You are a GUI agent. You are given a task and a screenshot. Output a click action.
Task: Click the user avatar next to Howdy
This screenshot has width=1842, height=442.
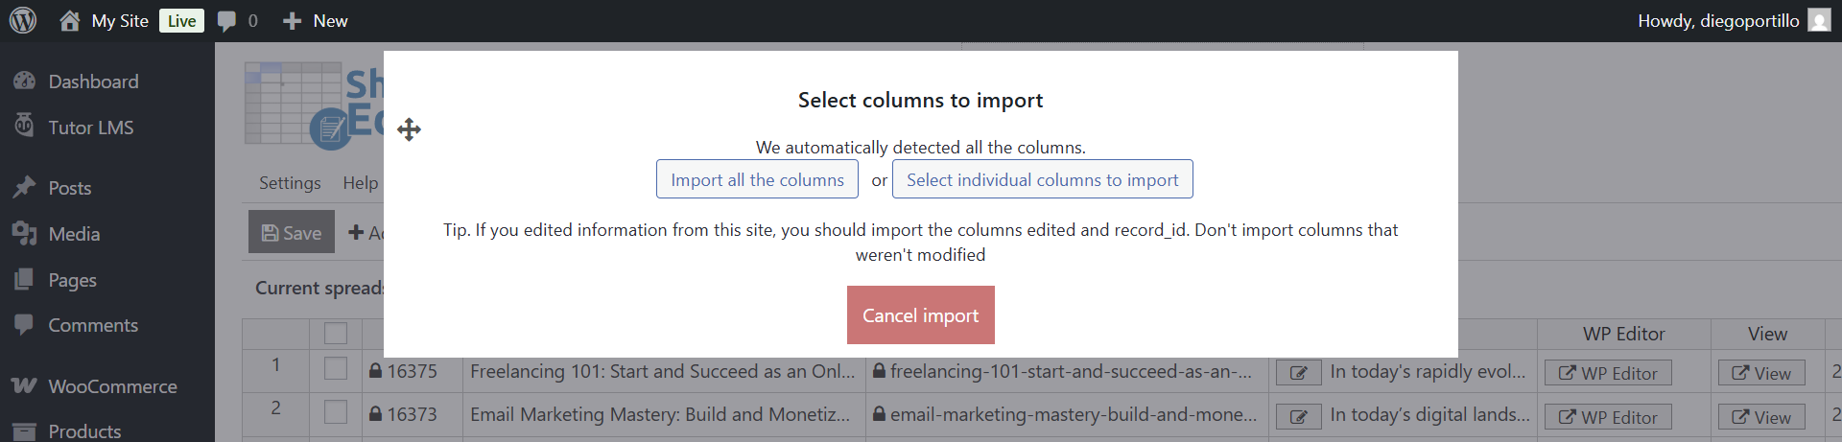coord(1819,20)
